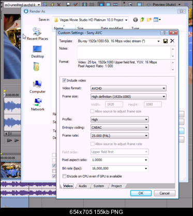The height and width of the screenshot is (216, 193).
Task: Click the 0:00:00:00 timecode in the trimmer
Action: (12, 95)
